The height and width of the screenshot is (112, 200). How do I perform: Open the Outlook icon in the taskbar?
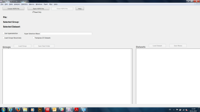click(x=54, y=110)
